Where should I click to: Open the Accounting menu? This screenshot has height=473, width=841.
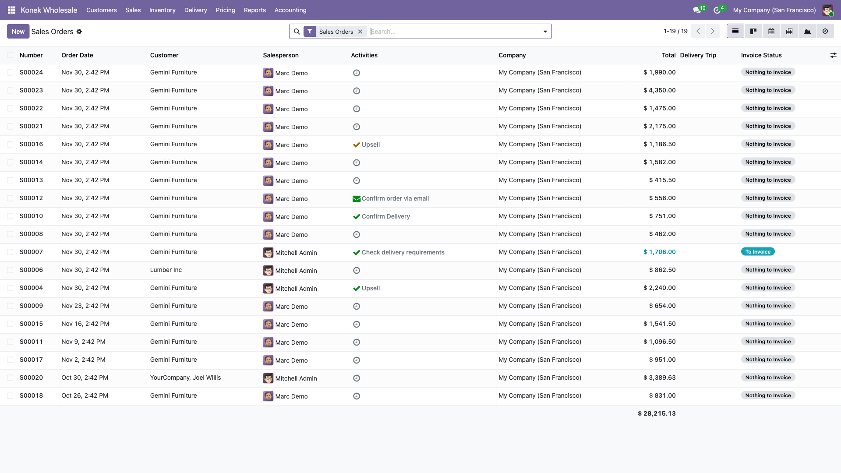click(290, 10)
